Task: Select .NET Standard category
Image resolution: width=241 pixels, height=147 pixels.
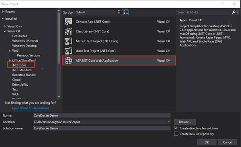Action: (x=22, y=70)
